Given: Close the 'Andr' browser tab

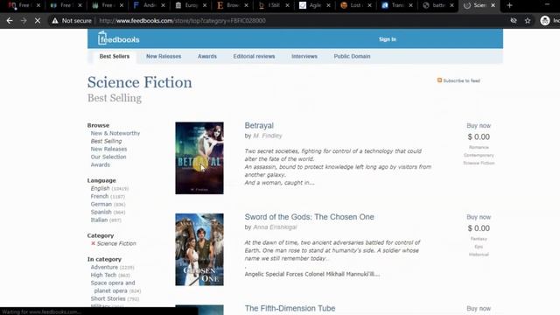Looking at the screenshot, I should click(164, 5).
